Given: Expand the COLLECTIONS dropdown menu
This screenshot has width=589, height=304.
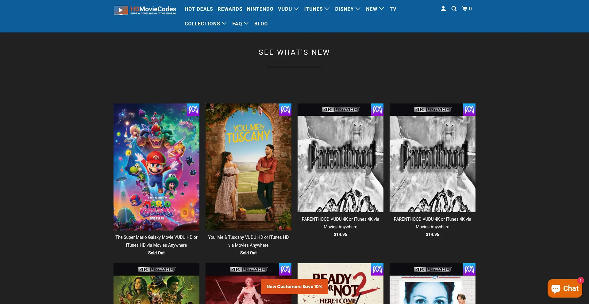Looking at the screenshot, I should coord(206,24).
